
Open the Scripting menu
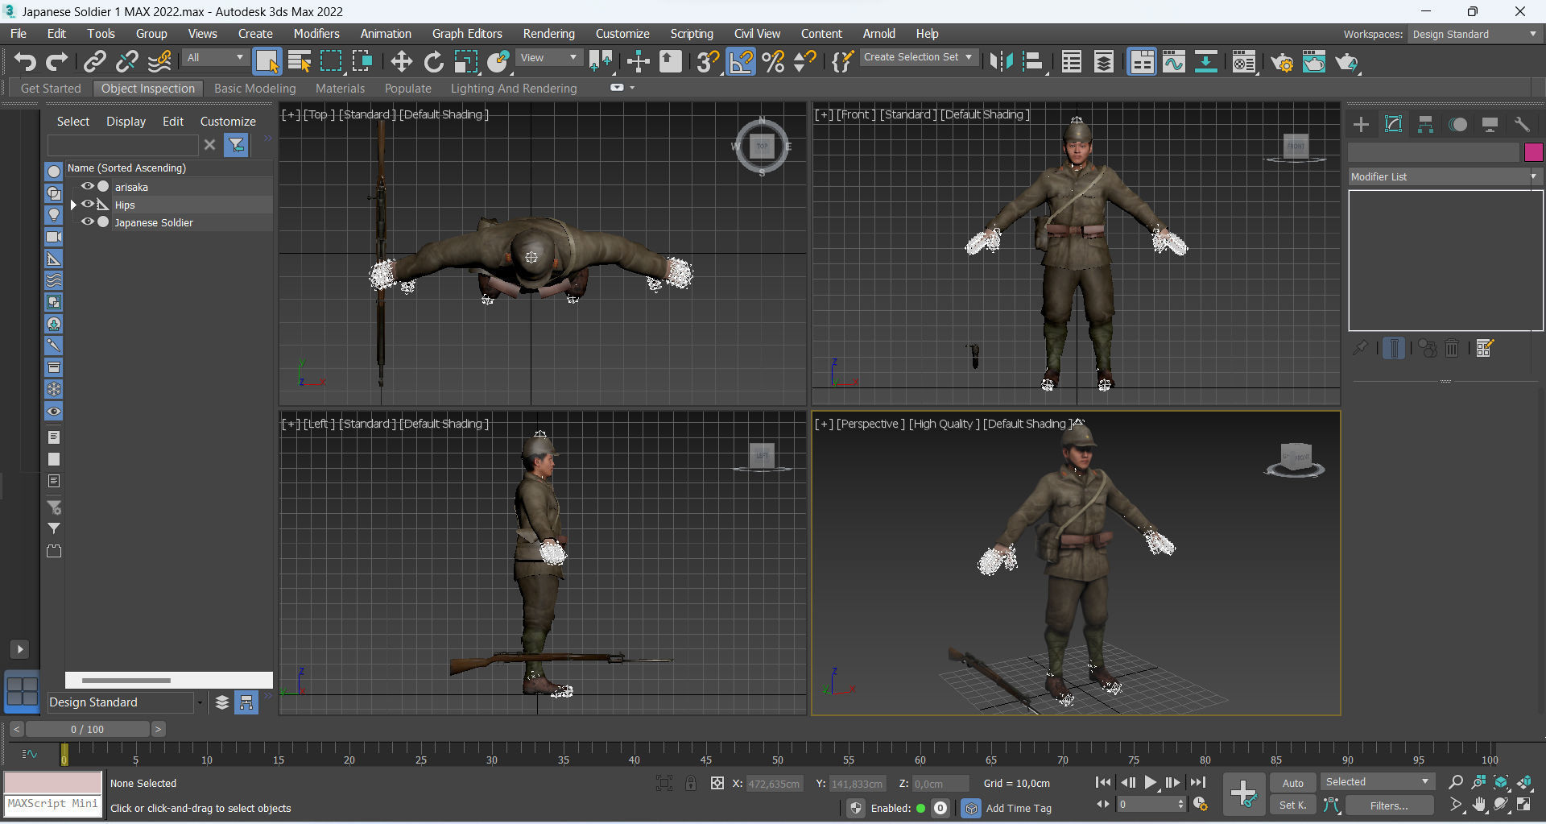click(692, 34)
